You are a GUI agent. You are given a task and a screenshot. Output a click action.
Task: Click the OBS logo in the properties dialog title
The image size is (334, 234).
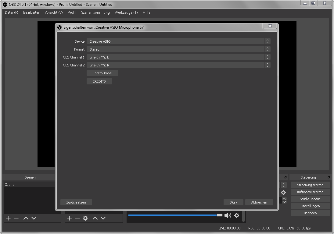[59, 27]
